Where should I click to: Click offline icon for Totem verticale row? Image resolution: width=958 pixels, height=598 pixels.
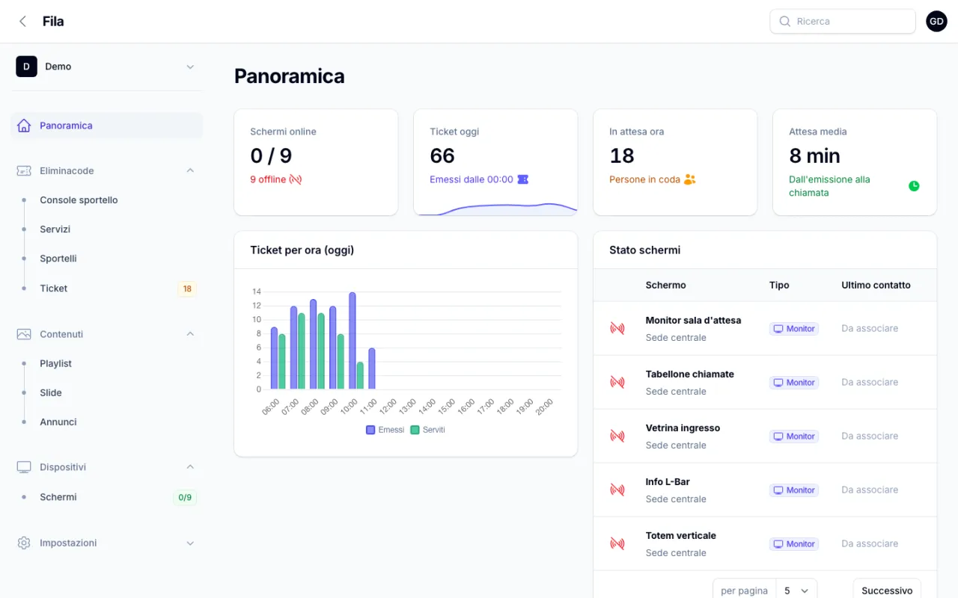click(617, 543)
